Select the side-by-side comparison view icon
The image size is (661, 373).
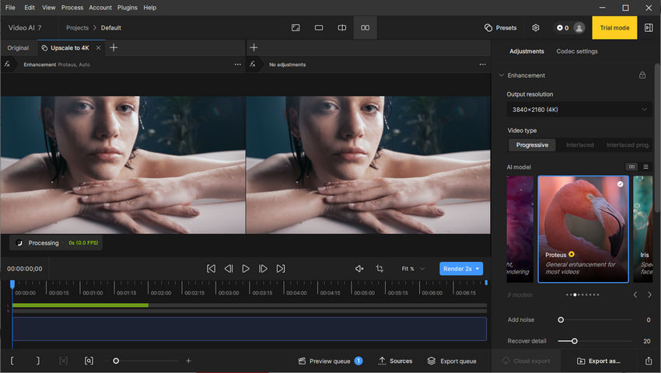click(x=365, y=28)
